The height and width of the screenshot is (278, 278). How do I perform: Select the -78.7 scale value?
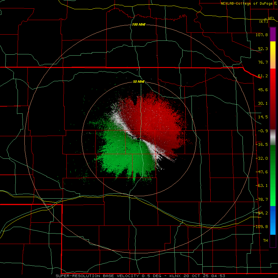(x=262, y=200)
